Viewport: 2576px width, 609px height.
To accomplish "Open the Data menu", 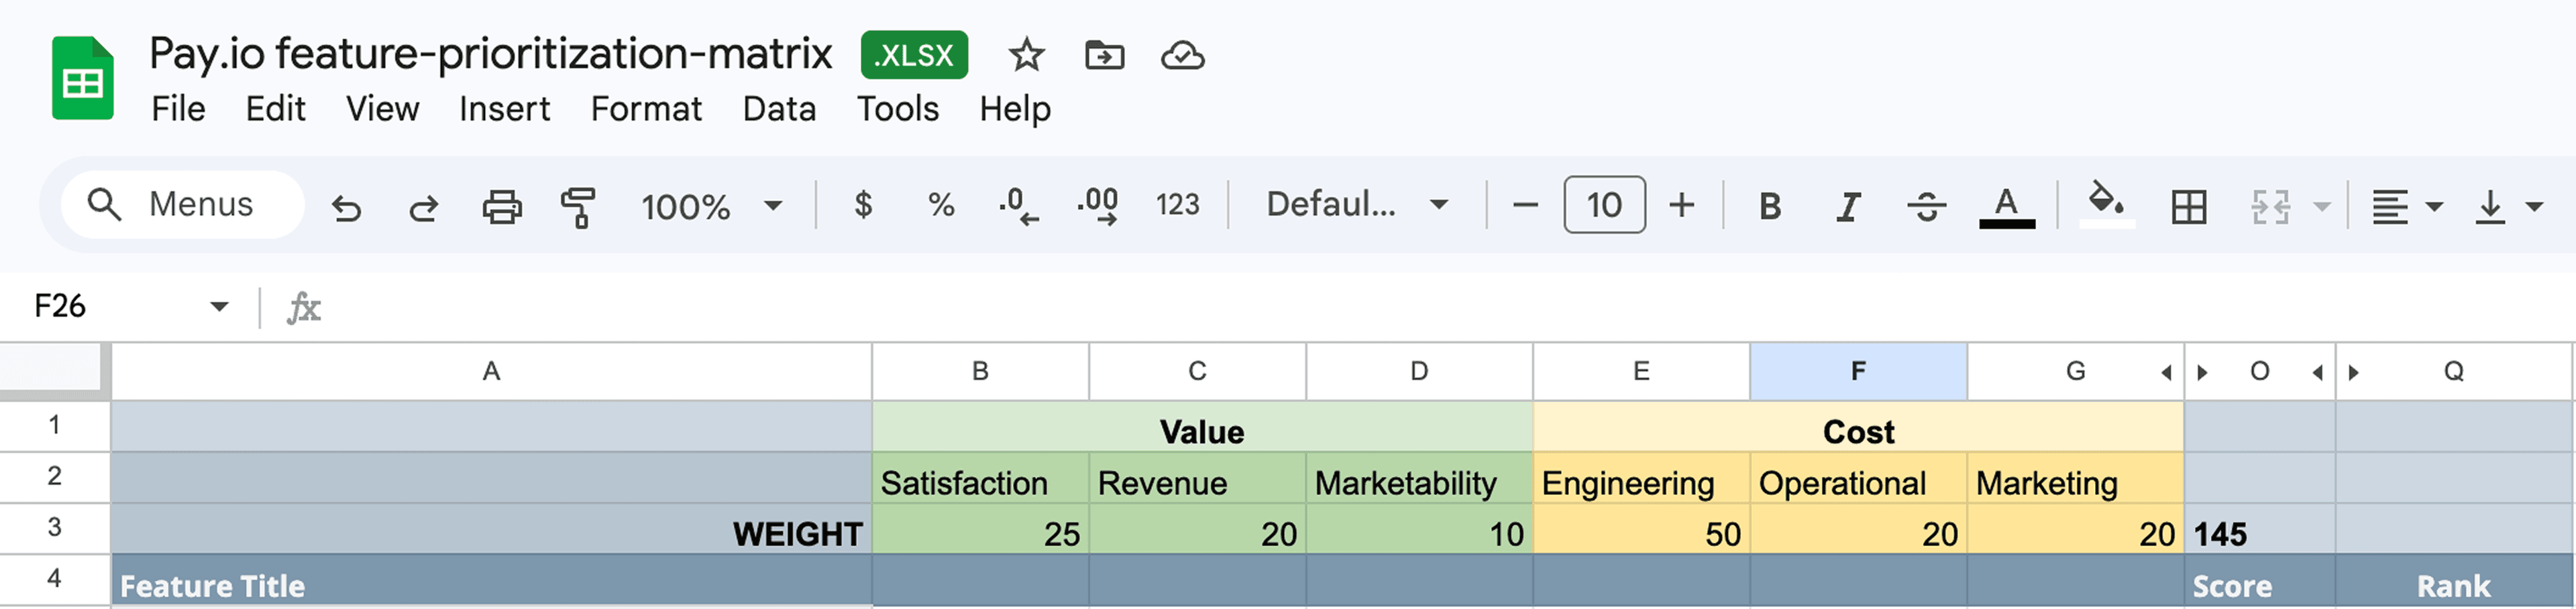I will pyautogui.click(x=780, y=108).
